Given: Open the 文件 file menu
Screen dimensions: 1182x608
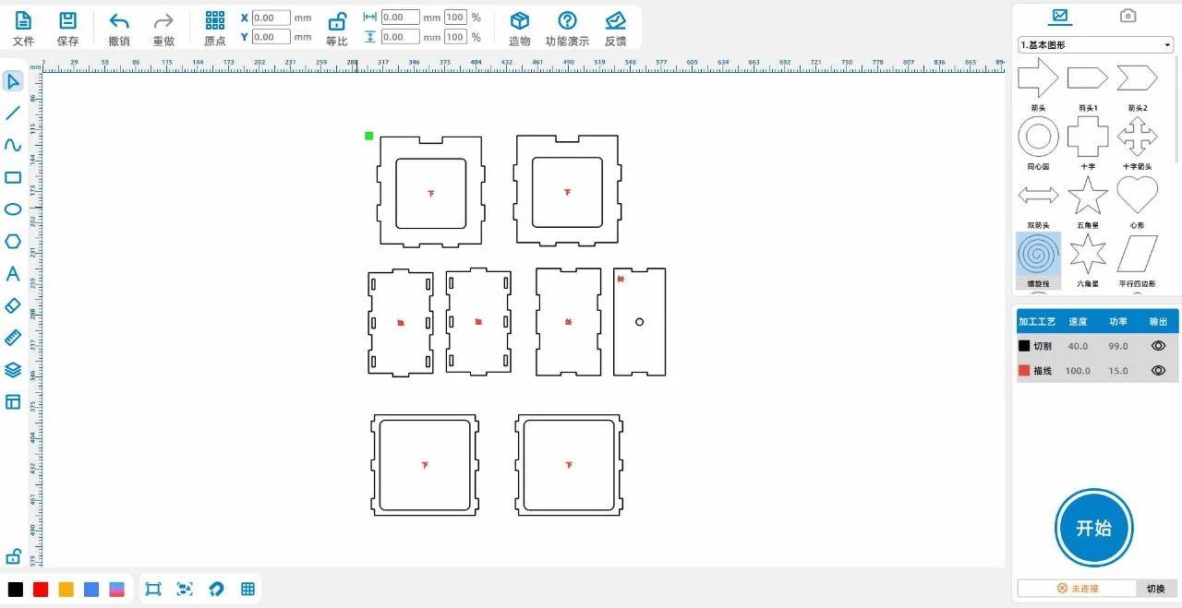Looking at the screenshot, I should pos(23,28).
